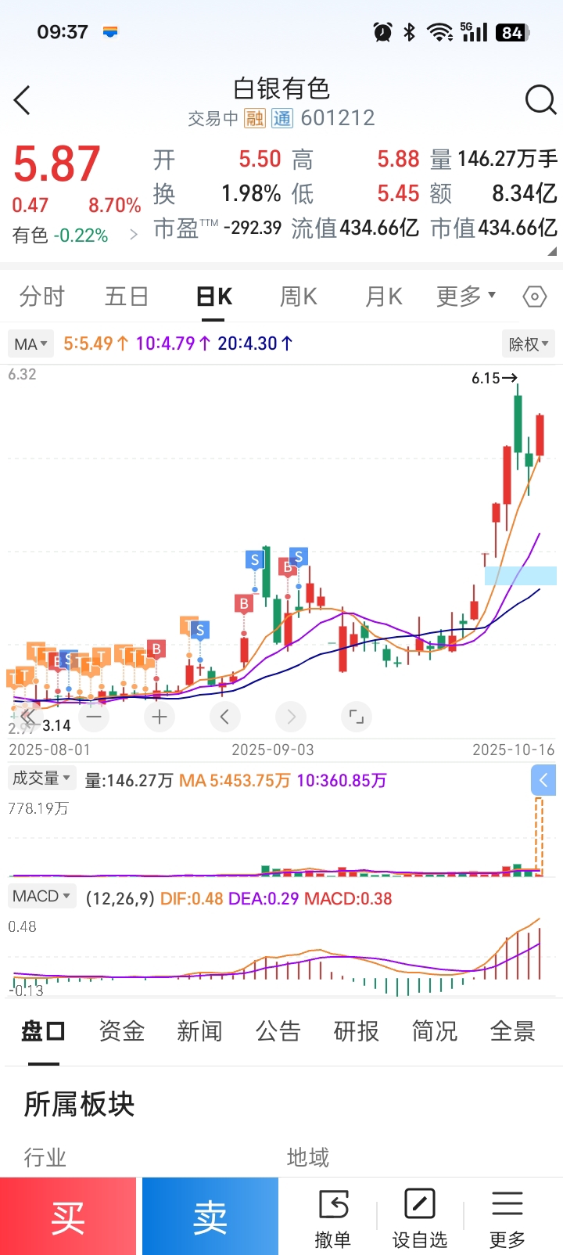Tap 6.15 high price label
Image resolution: width=563 pixels, height=1255 pixels.
494,378
